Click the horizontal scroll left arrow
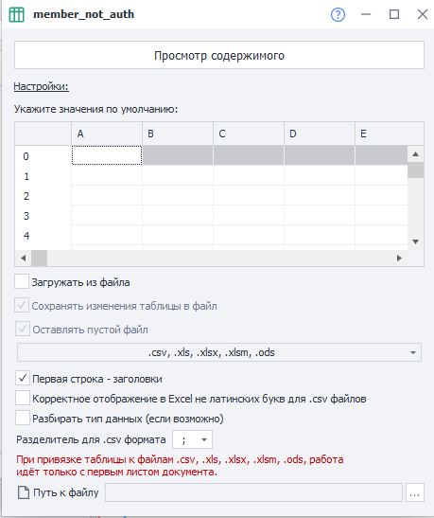Screen dimensions: 434x518 point(23,258)
